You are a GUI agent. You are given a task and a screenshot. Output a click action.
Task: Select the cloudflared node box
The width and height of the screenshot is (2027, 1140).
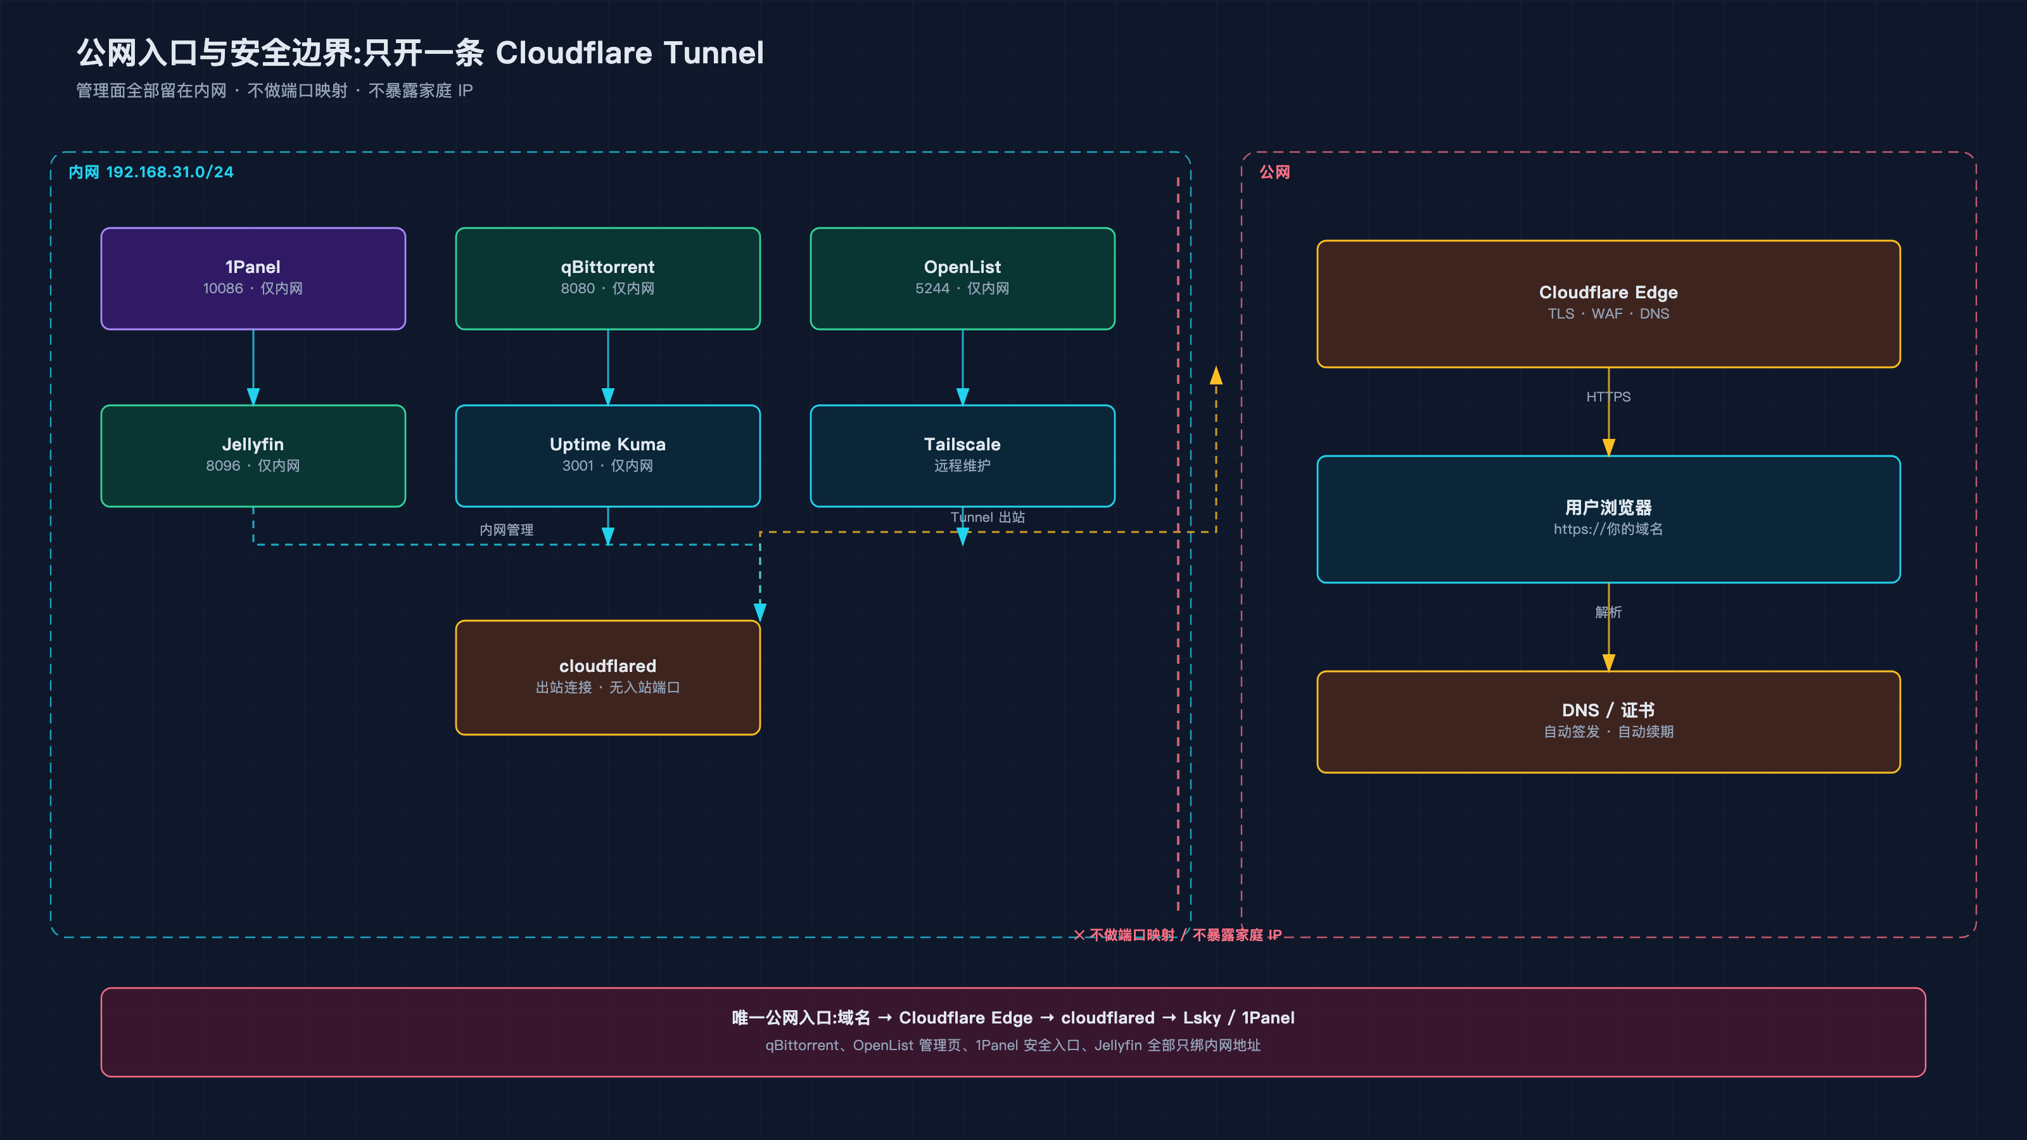(607, 678)
